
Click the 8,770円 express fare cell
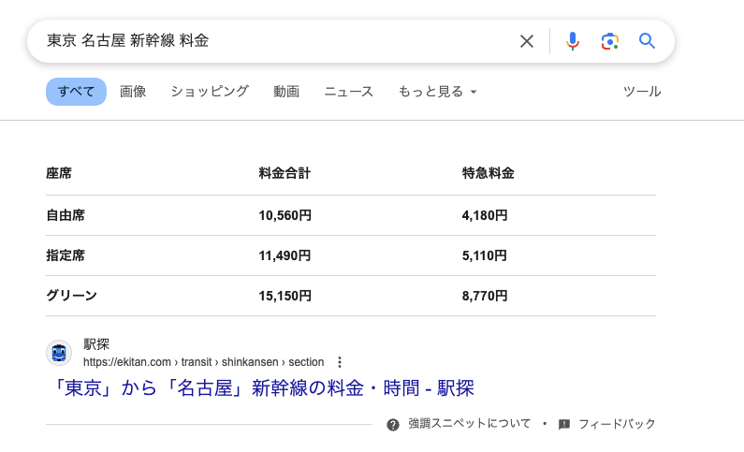(x=485, y=296)
